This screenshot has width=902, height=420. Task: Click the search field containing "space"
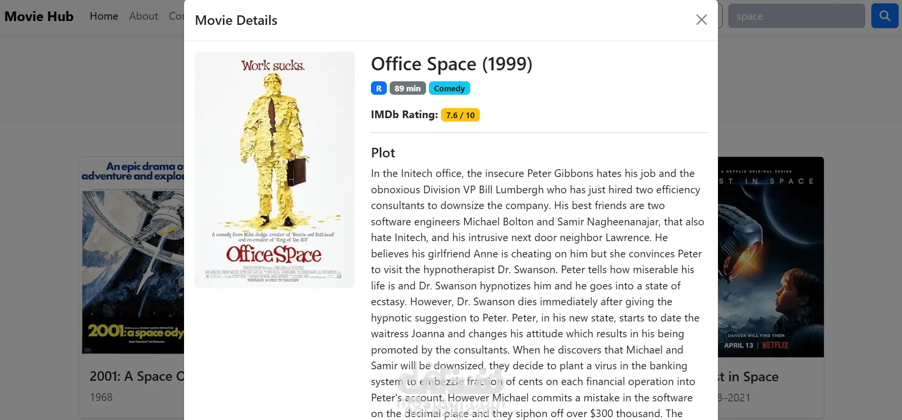point(796,16)
